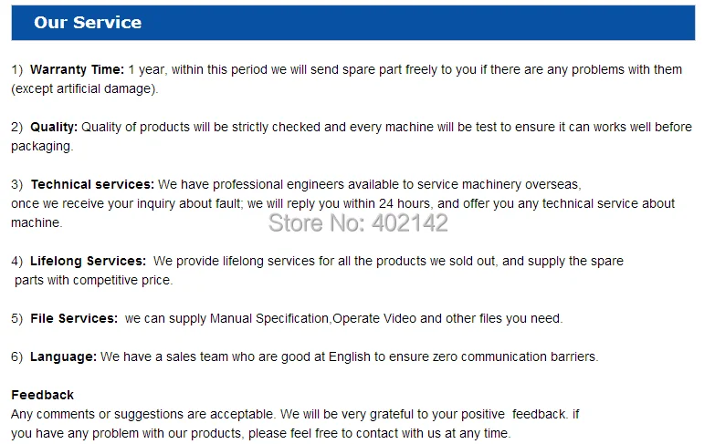Select the Warranty Time heading
Screen dimensions: 715x444
[77, 69]
